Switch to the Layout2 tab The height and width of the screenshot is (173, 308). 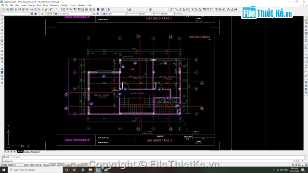35,152
